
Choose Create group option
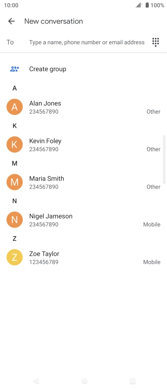[83, 69]
